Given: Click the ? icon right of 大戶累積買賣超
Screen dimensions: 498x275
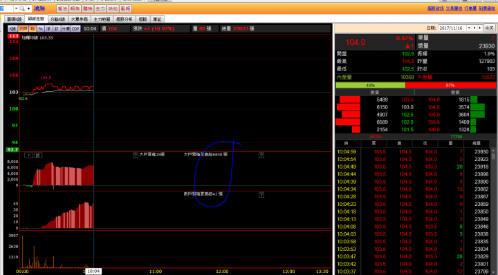Looking at the screenshot, I should click(261, 155).
